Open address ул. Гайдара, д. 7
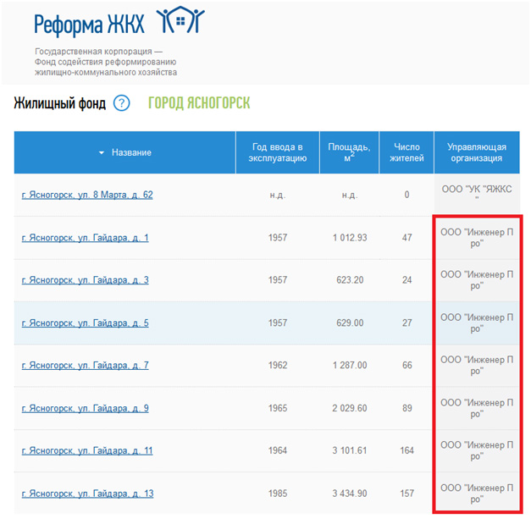This screenshot has width=531, height=524. click(x=85, y=366)
